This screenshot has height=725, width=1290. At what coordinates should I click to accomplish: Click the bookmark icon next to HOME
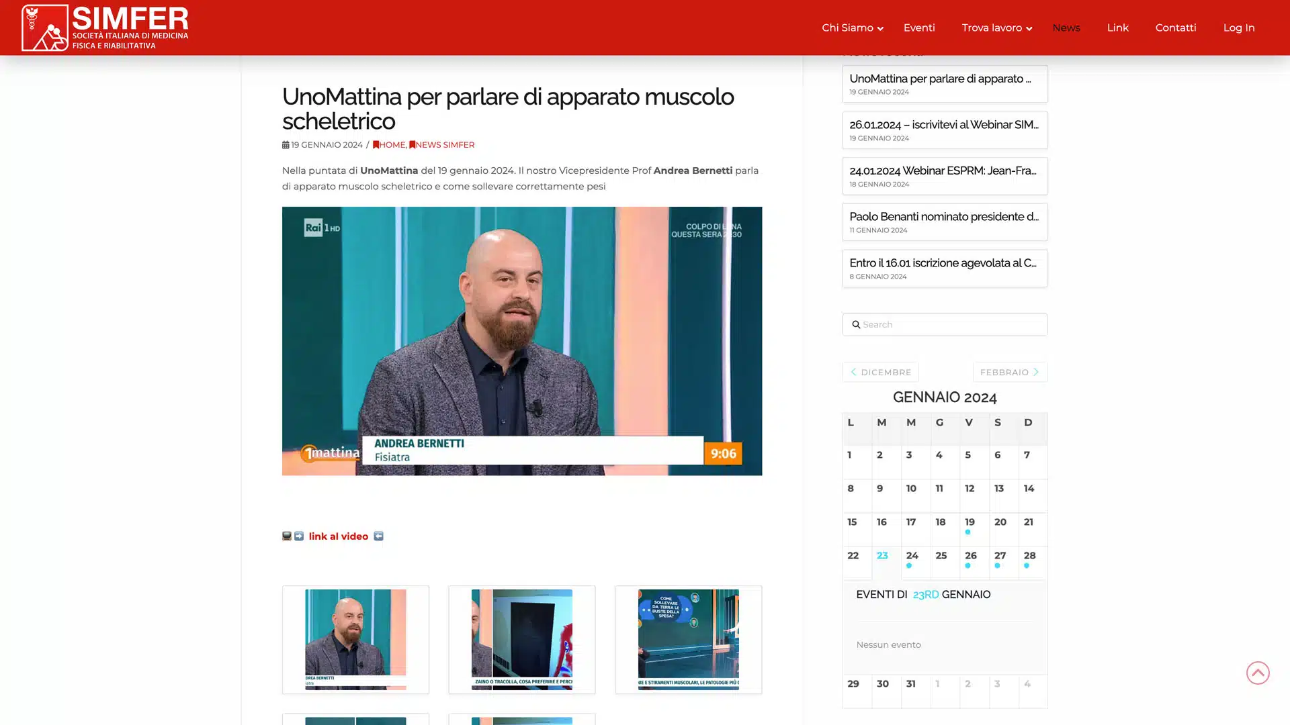(x=376, y=145)
